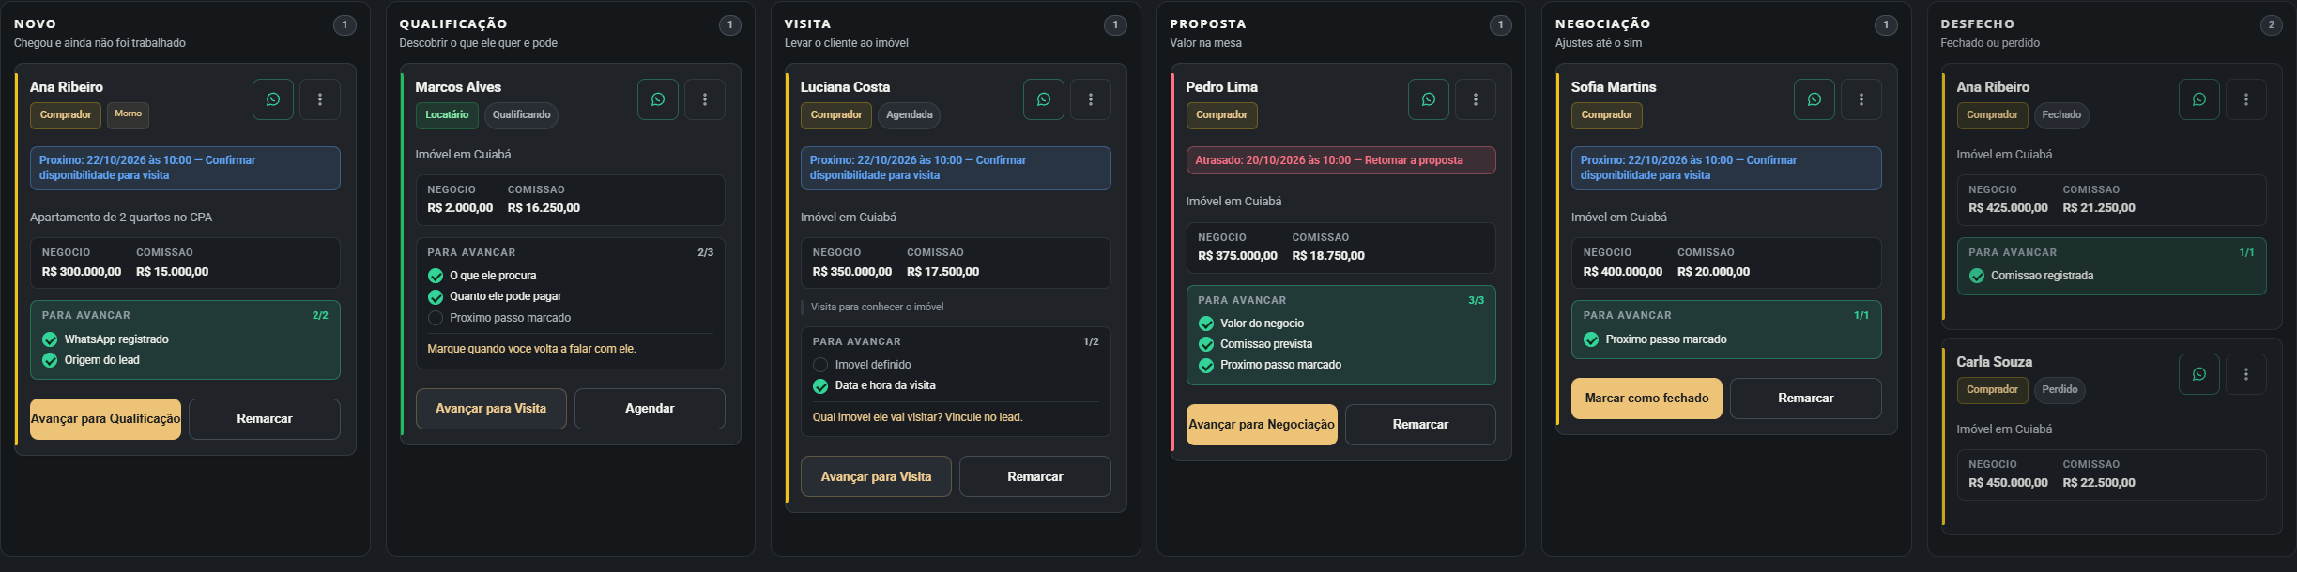Click the Perdido status tag
Viewport: 2297px width, 572px height.
tap(2060, 390)
